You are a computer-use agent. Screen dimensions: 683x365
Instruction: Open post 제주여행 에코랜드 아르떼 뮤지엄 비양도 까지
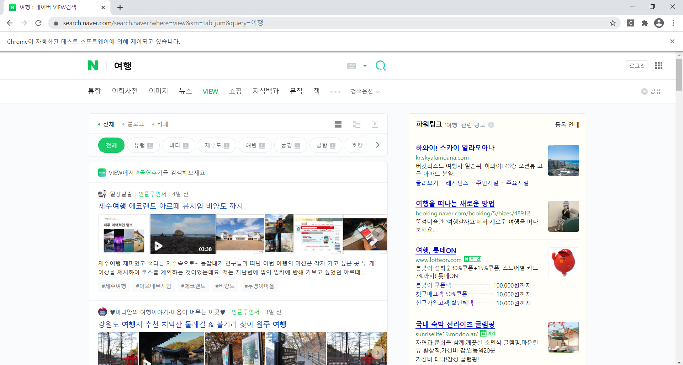171,206
